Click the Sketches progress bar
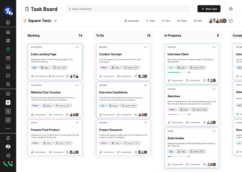242x172 pixels. [177, 114]
